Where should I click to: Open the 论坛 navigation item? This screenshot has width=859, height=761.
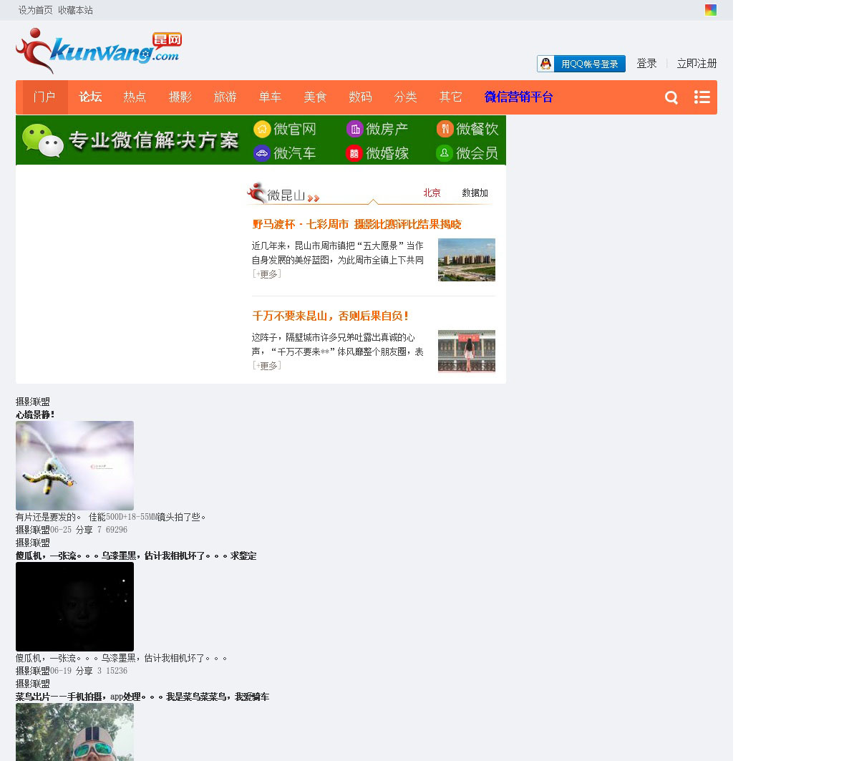(x=90, y=97)
